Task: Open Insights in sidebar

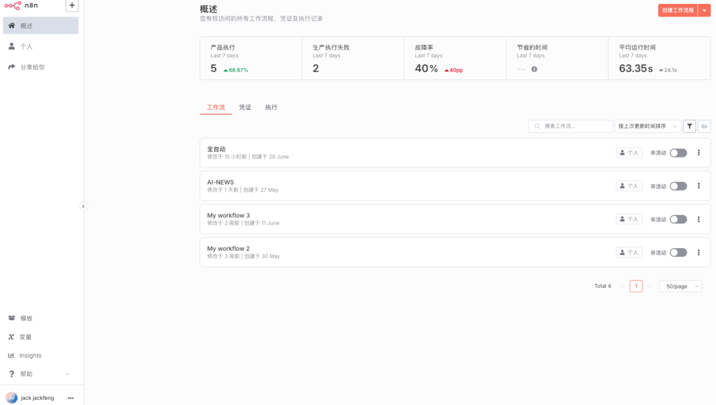Action: pyautogui.click(x=40, y=355)
